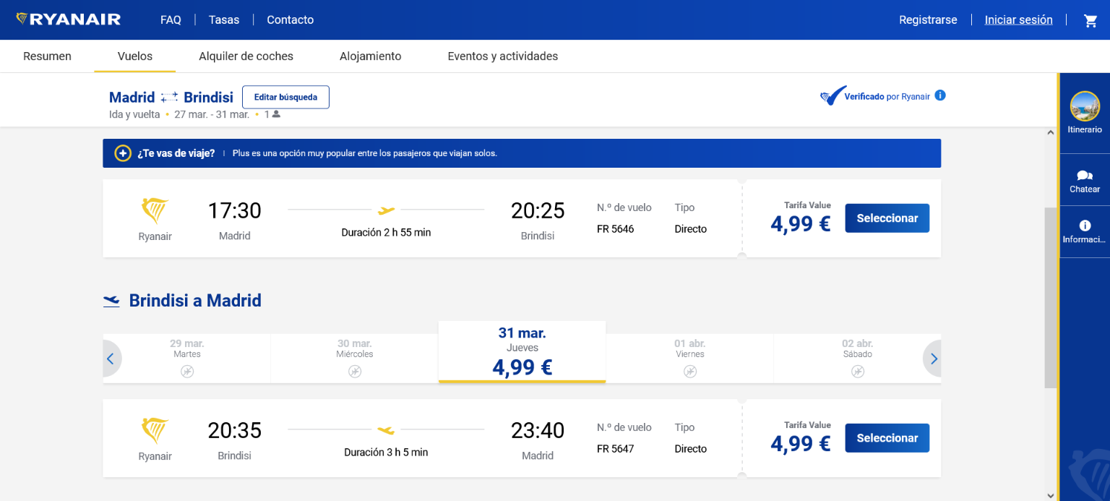
Task: Open the FAQ link in the header
Action: 171,20
